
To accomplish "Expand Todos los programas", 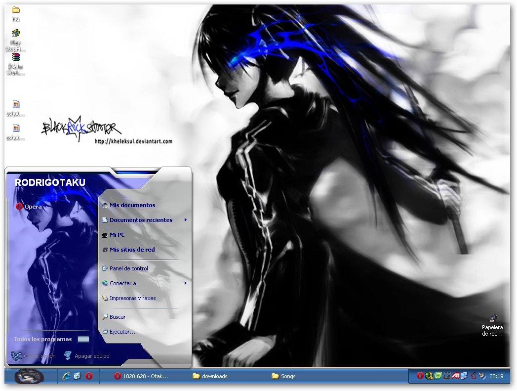I will point(51,339).
